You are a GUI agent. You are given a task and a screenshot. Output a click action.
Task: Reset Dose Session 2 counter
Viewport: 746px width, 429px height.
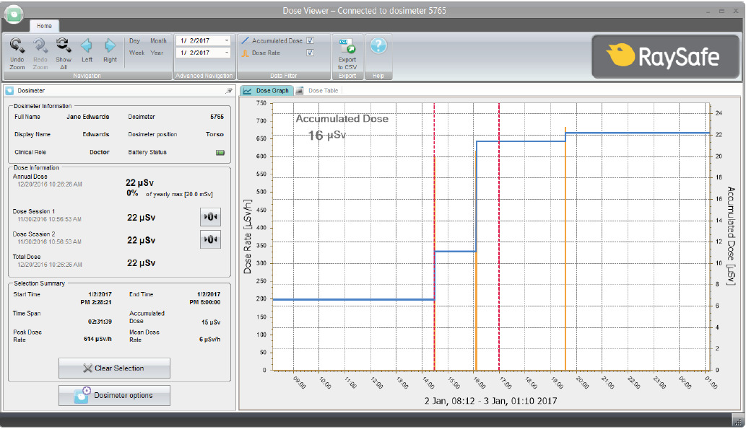point(210,239)
